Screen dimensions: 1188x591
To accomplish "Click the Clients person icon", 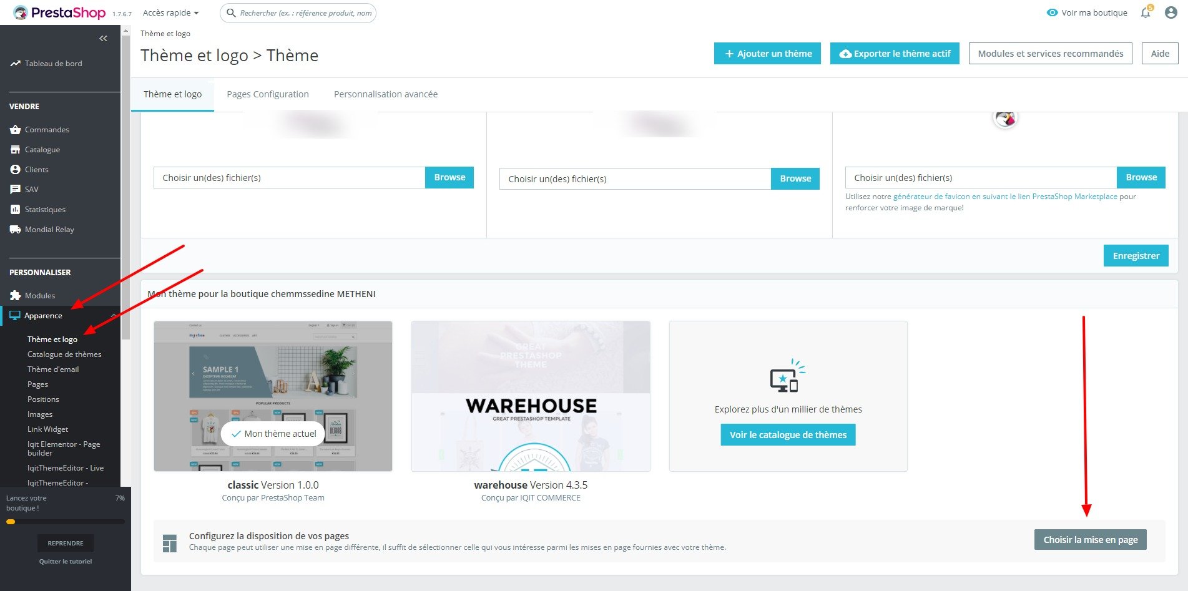I will [x=15, y=170].
